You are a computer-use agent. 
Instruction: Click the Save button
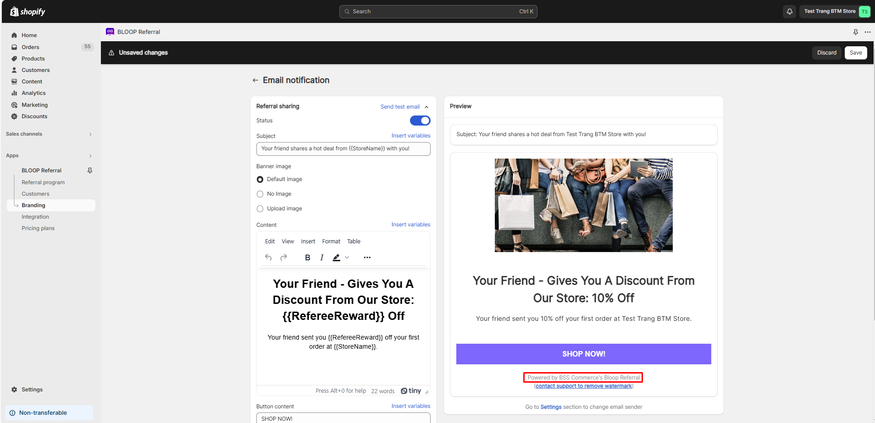[x=855, y=53]
